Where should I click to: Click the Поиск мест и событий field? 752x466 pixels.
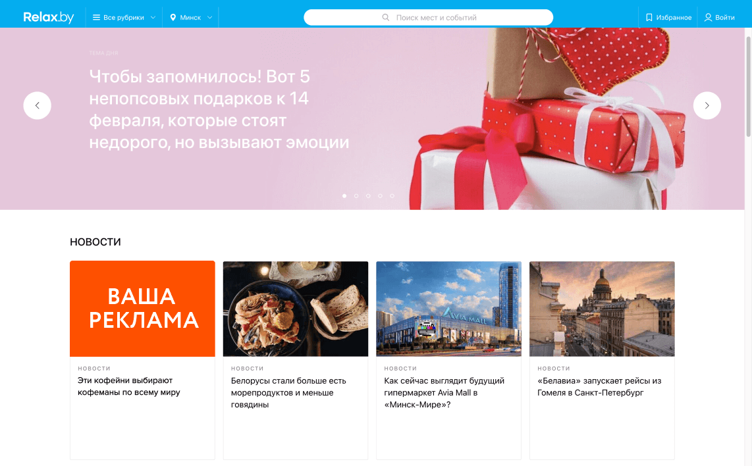coord(428,17)
